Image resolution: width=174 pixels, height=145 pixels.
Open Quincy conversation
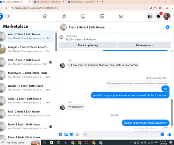(x=27, y=88)
